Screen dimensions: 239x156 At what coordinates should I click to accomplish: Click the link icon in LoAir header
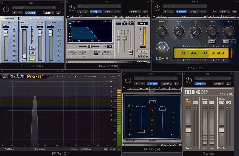click(x=234, y=12)
